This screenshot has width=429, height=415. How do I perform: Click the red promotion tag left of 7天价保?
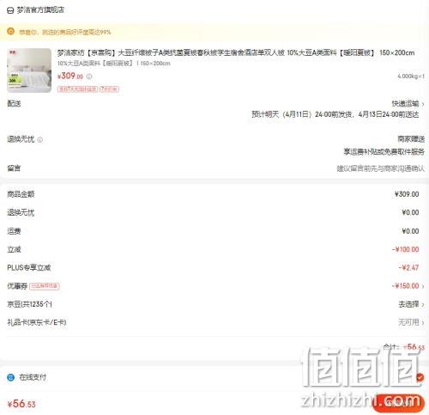click(77, 89)
